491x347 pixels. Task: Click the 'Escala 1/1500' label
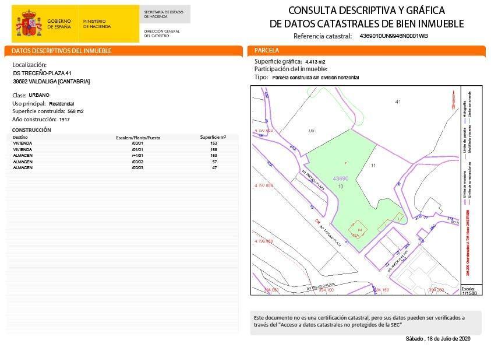click(x=469, y=291)
